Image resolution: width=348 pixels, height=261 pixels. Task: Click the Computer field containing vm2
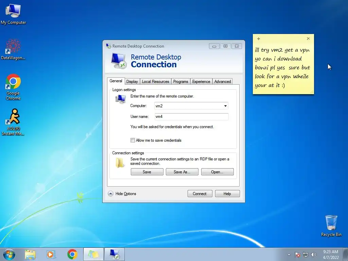191,106
